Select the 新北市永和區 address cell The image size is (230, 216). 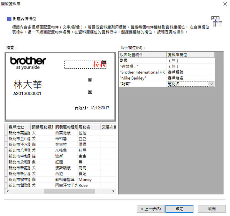19,162
